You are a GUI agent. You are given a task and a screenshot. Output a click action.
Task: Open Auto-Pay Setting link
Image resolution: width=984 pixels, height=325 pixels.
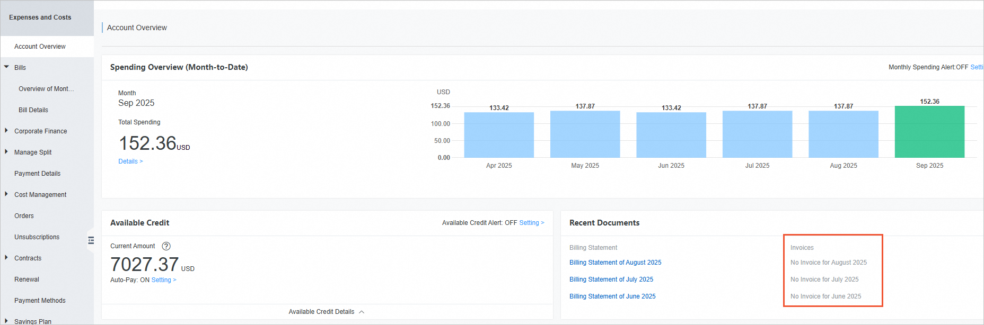tap(164, 280)
